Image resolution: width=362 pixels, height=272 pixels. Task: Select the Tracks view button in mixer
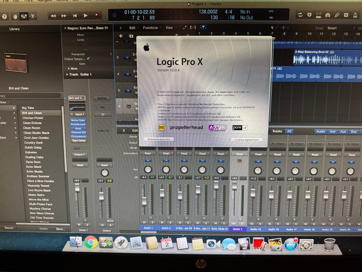click(277, 131)
